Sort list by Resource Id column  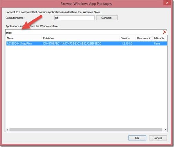144,38
